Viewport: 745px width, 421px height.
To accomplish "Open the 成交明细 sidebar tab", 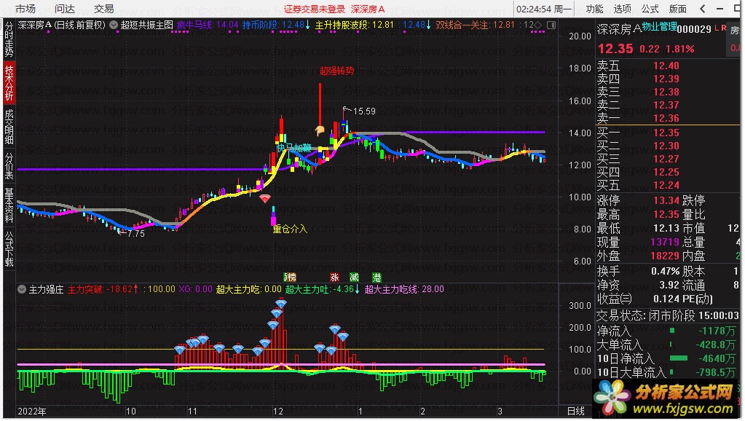I will [9, 127].
